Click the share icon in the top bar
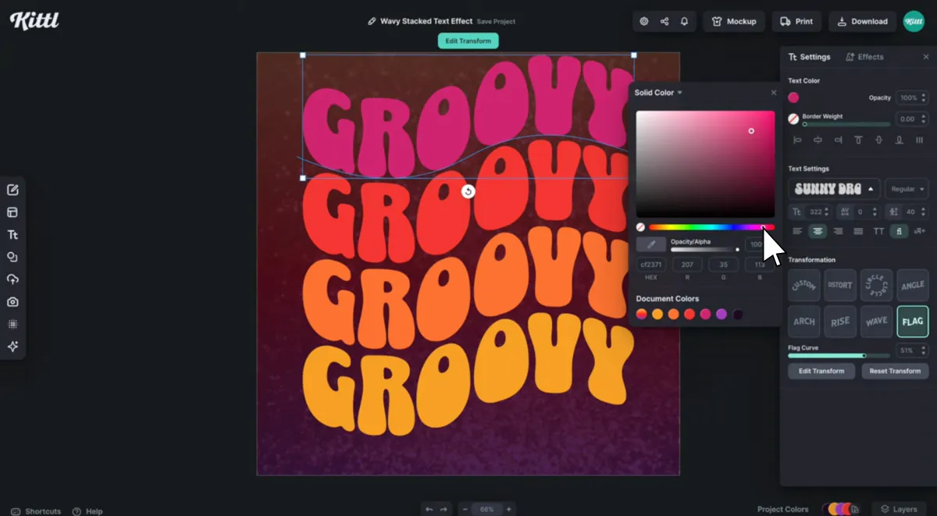 (664, 21)
